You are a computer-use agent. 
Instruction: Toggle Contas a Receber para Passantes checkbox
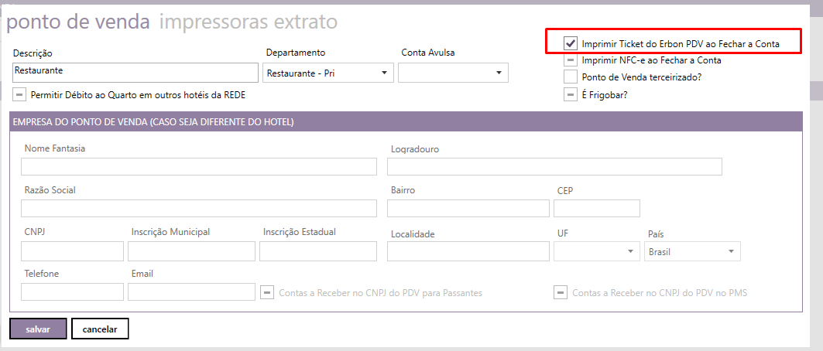[267, 293]
